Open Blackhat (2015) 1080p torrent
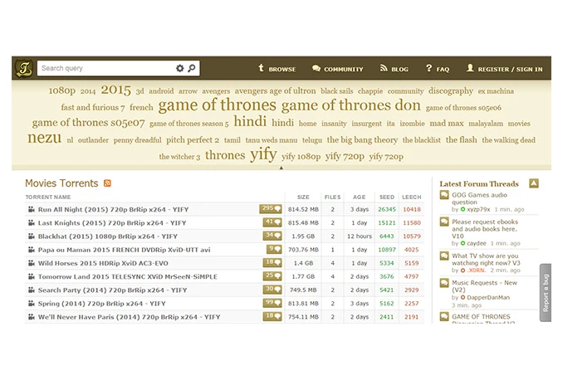 (108, 236)
